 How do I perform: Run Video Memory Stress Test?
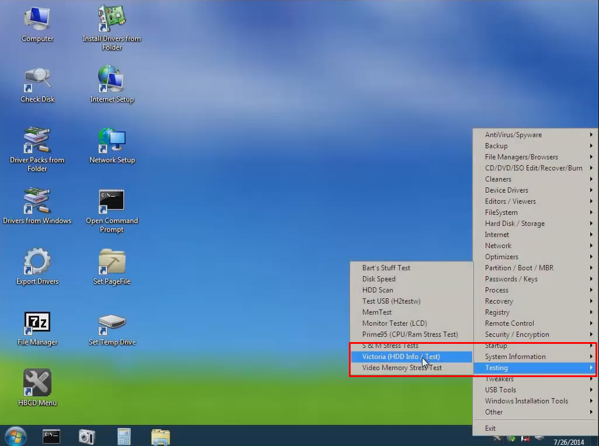(411, 367)
